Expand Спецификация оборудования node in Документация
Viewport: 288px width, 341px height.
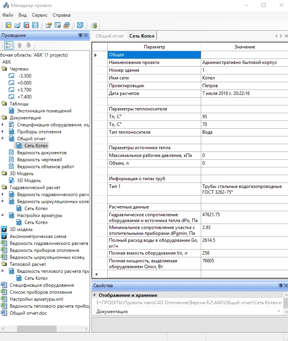click(3, 125)
